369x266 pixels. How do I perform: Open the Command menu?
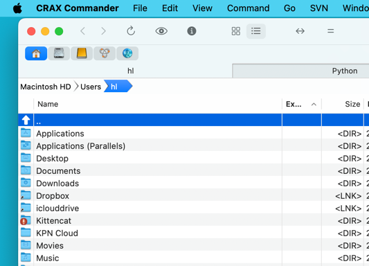tap(249, 8)
